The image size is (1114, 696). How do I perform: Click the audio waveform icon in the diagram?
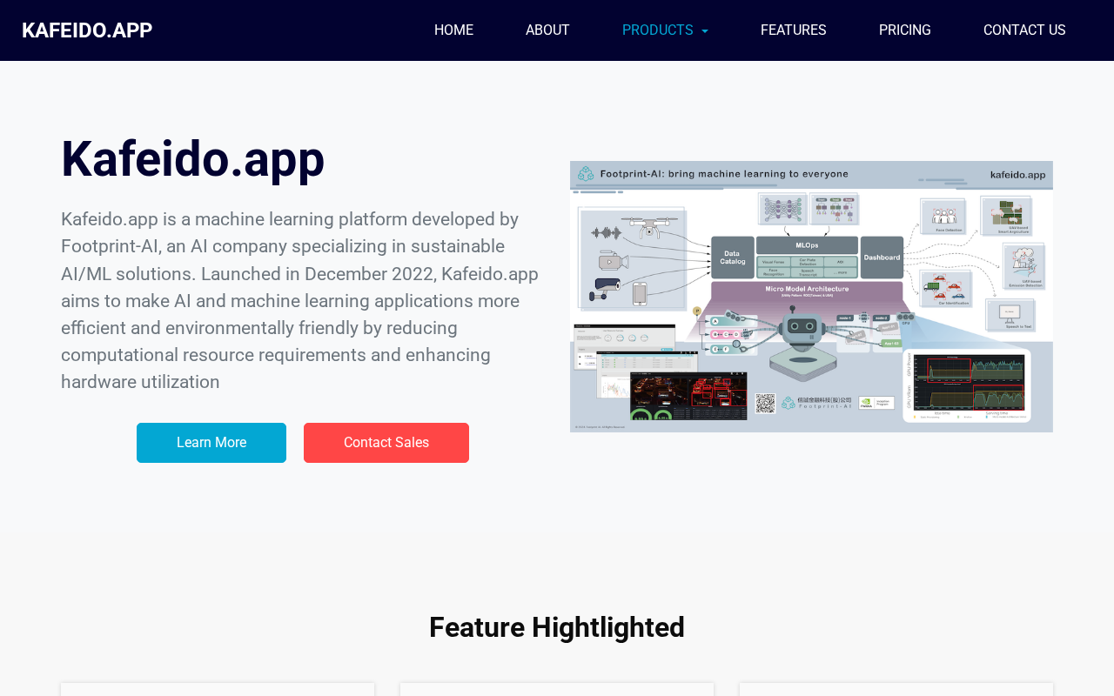tap(606, 233)
